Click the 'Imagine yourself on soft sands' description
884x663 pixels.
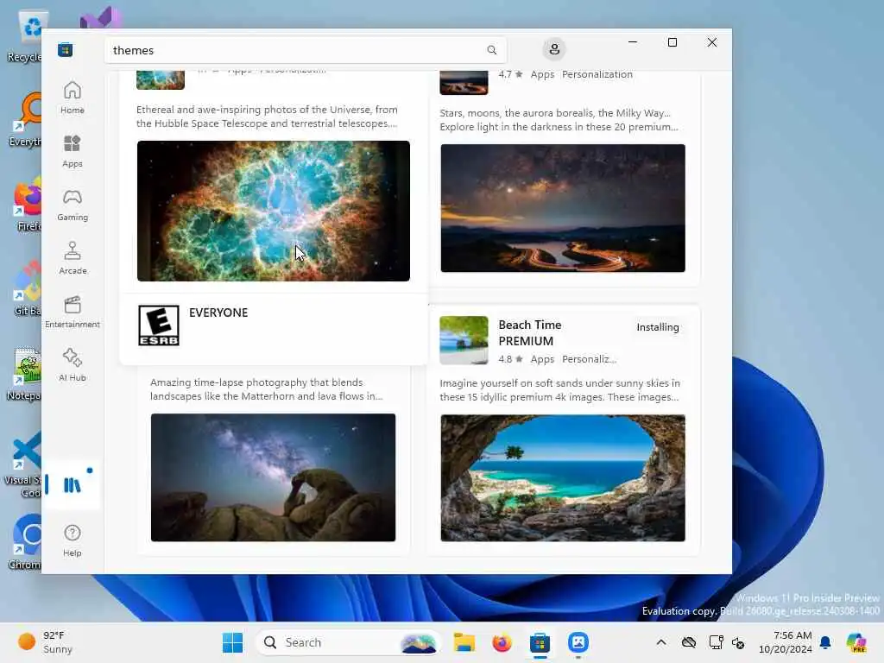(x=559, y=389)
